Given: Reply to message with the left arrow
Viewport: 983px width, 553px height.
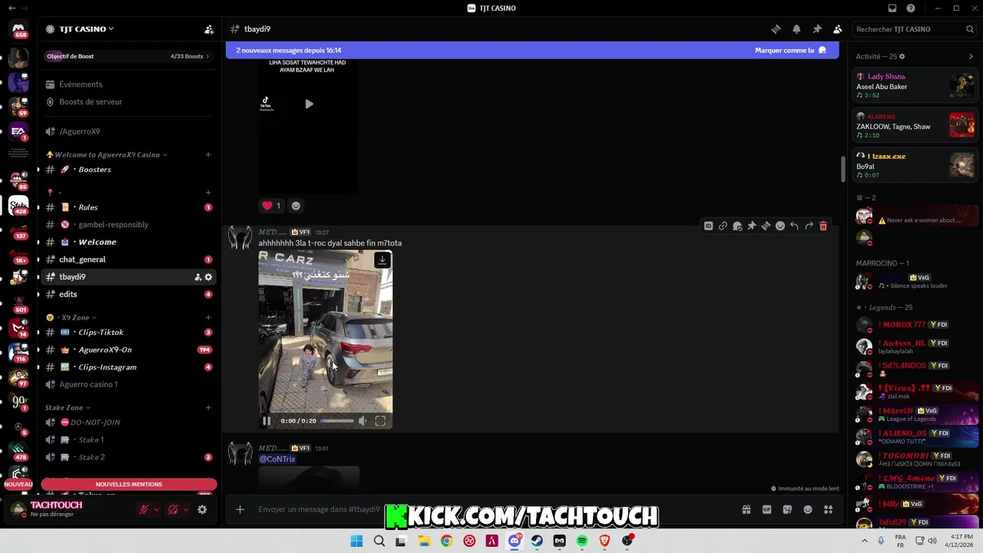Looking at the screenshot, I should (794, 226).
